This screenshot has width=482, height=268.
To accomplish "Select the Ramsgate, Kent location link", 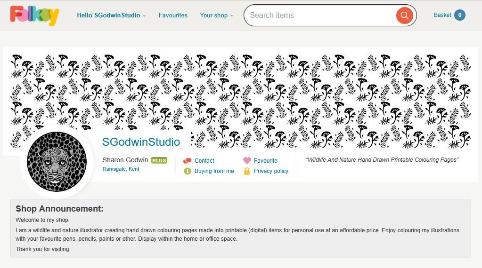I will [x=121, y=169].
